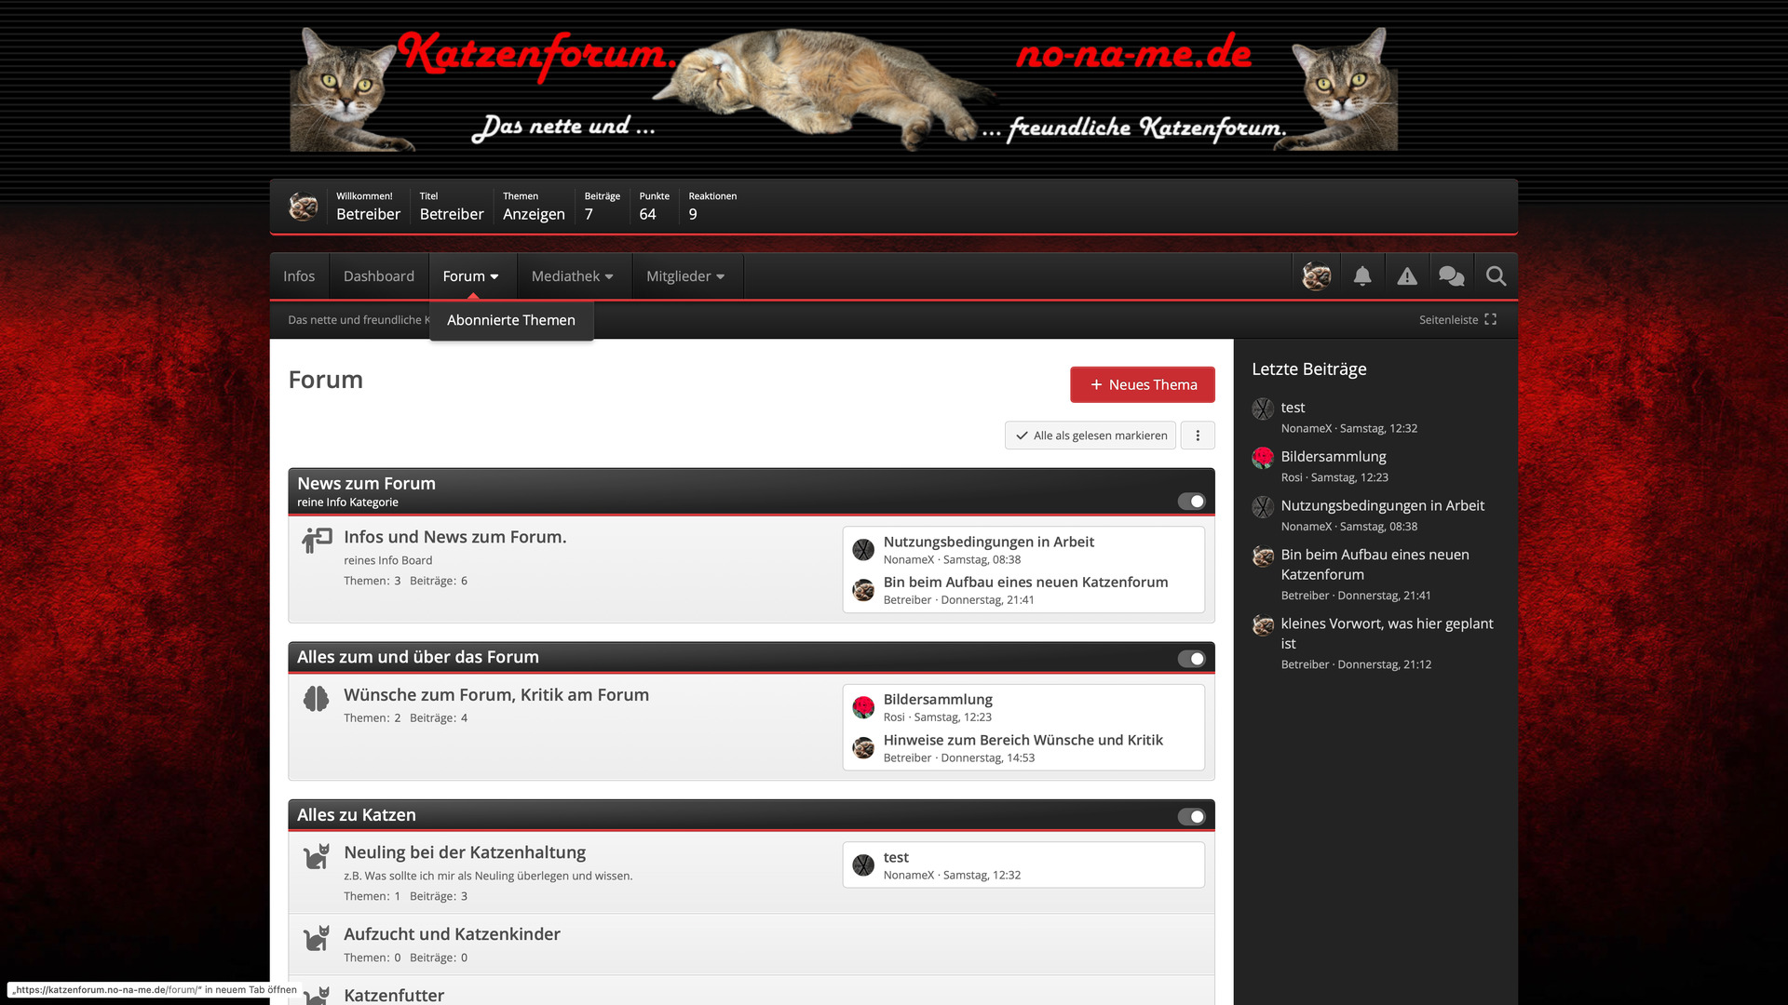Expand the Mediathek dropdown menu
Viewport: 1788px width, 1005px height.
(x=572, y=276)
